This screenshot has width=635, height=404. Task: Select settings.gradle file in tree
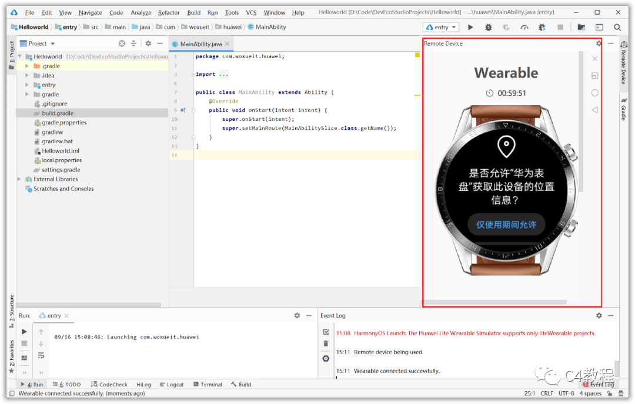coord(61,170)
